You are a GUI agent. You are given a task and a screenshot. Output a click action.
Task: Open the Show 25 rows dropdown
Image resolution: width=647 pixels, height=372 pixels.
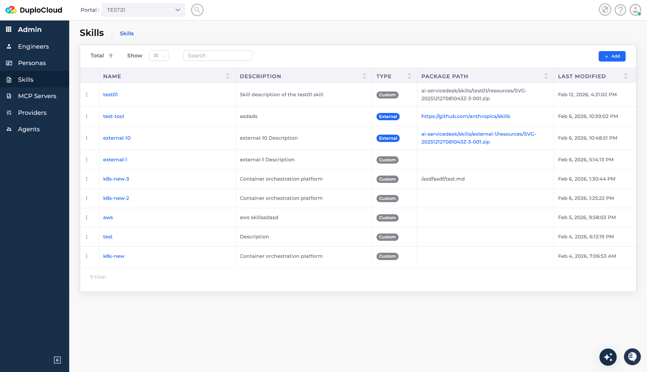pos(159,56)
